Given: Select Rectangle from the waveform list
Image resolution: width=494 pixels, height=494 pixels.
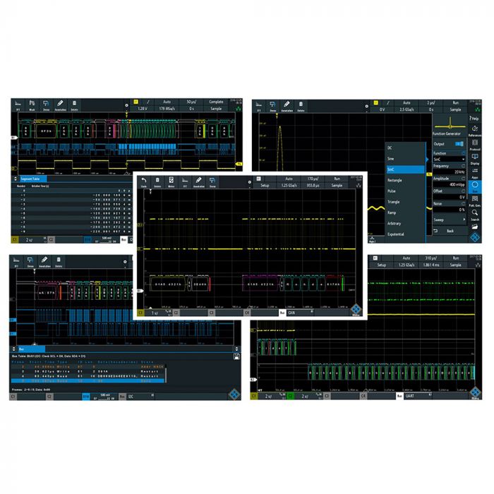Looking at the screenshot, I should [x=395, y=180].
